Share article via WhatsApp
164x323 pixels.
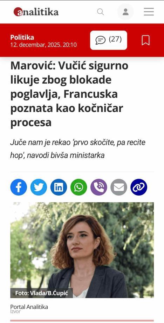tap(79, 187)
